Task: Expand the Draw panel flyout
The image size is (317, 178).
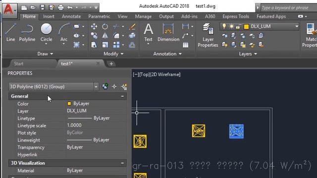Action: (45, 54)
